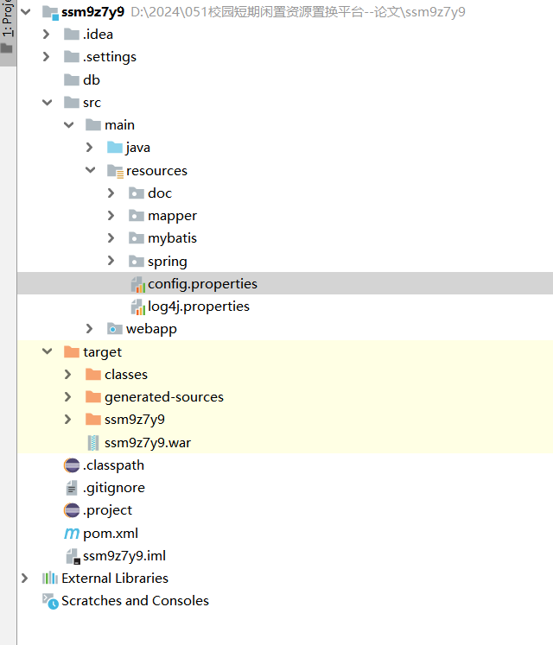Click the config.properties file icon
This screenshot has width=553, height=645.
pyautogui.click(x=137, y=283)
